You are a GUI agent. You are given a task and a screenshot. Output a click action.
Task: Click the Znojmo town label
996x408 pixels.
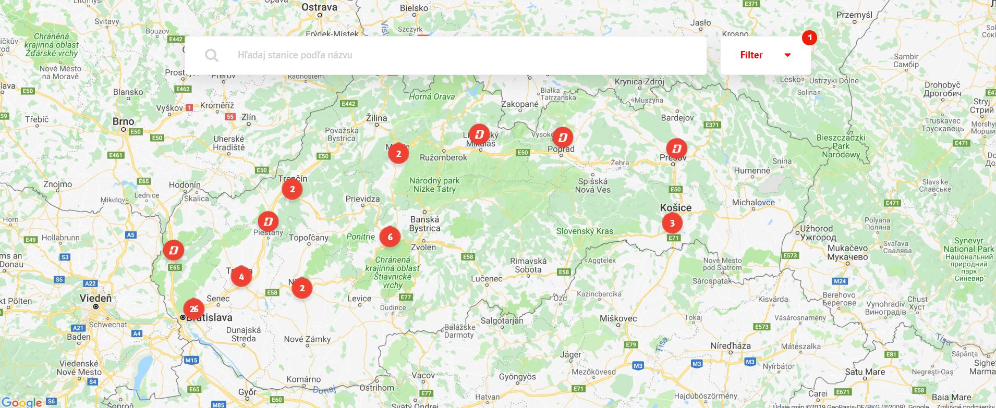pyautogui.click(x=57, y=184)
